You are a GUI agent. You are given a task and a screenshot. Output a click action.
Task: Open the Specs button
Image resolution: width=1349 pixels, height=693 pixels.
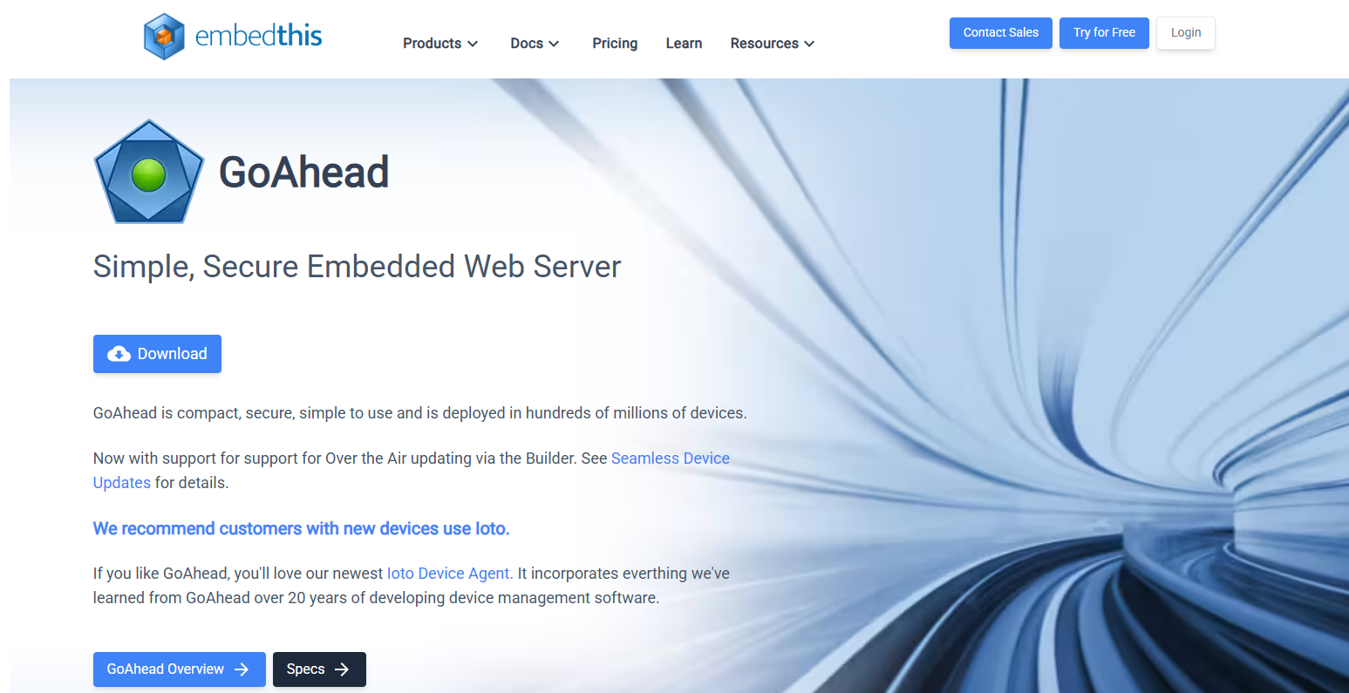[319, 669]
